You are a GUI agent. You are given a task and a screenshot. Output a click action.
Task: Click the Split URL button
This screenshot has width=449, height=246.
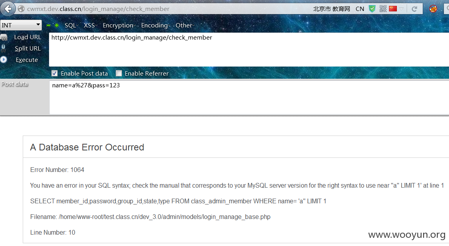pos(27,48)
